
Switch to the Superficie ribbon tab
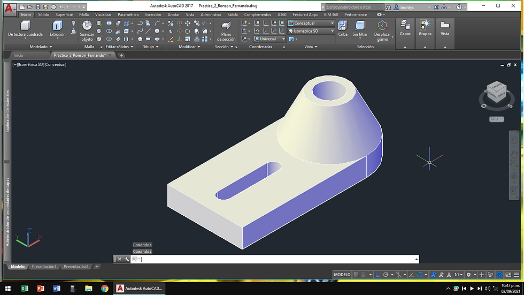[x=64, y=14]
